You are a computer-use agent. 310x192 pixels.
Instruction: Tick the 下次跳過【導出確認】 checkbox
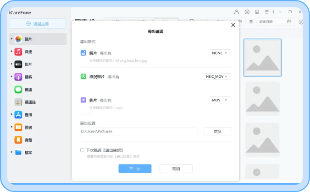click(x=82, y=150)
